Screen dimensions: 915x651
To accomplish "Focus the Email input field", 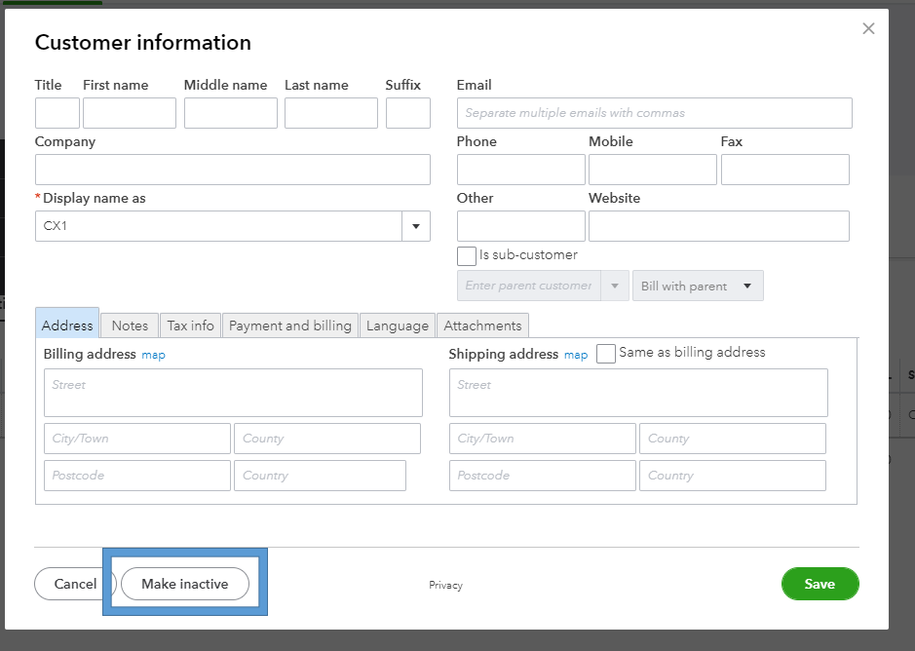I will [x=654, y=113].
